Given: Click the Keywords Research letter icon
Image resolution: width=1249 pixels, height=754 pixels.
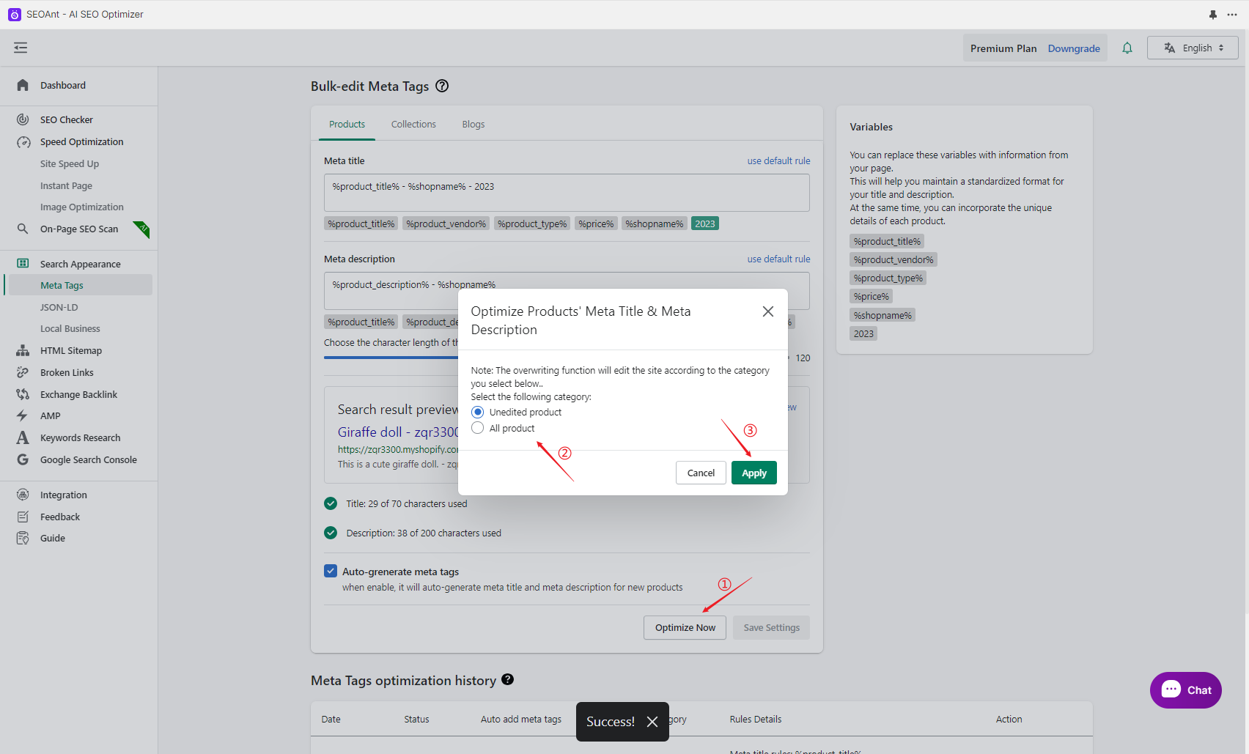Looking at the screenshot, I should [23, 437].
